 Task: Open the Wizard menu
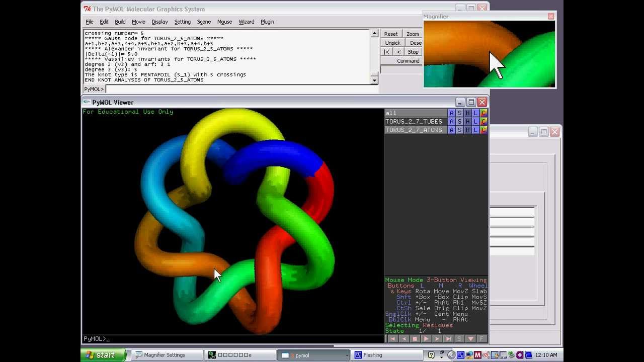pyautogui.click(x=247, y=22)
